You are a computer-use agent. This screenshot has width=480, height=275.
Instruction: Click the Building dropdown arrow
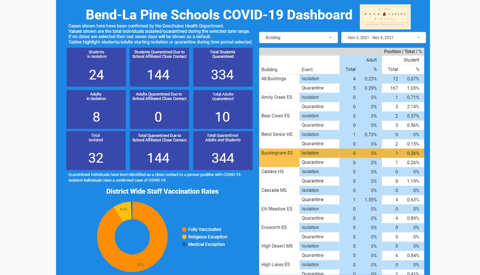click(330, 38)
